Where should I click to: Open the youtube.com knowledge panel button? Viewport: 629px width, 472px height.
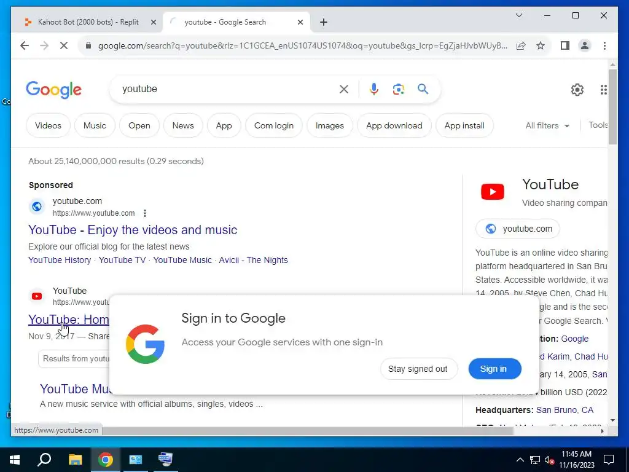[517, 229]
